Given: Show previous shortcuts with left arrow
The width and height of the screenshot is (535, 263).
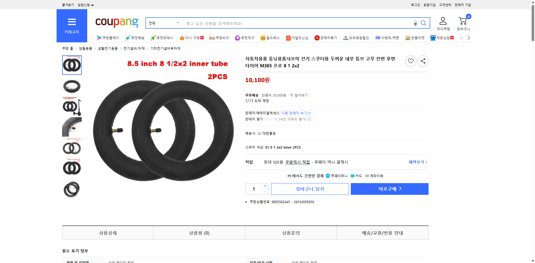Looking at the screenshot, I should (x=91, y=38).
